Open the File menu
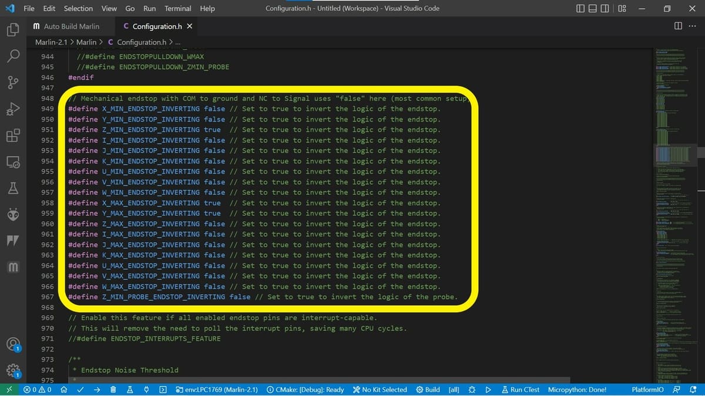Screen dimensions: 705x396 click(x=29, y=8)
